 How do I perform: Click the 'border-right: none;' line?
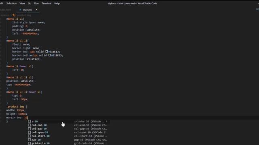point(26,48)
